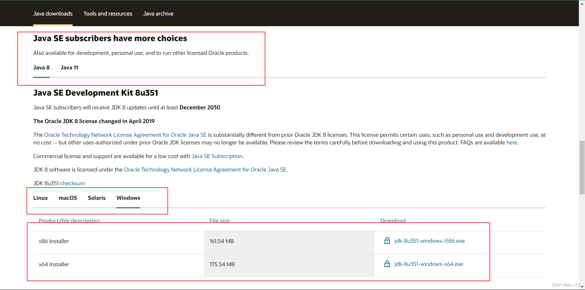585x290 pixels.
Task: Follow the FAQs 'here' link
Action: click(512, 143)
